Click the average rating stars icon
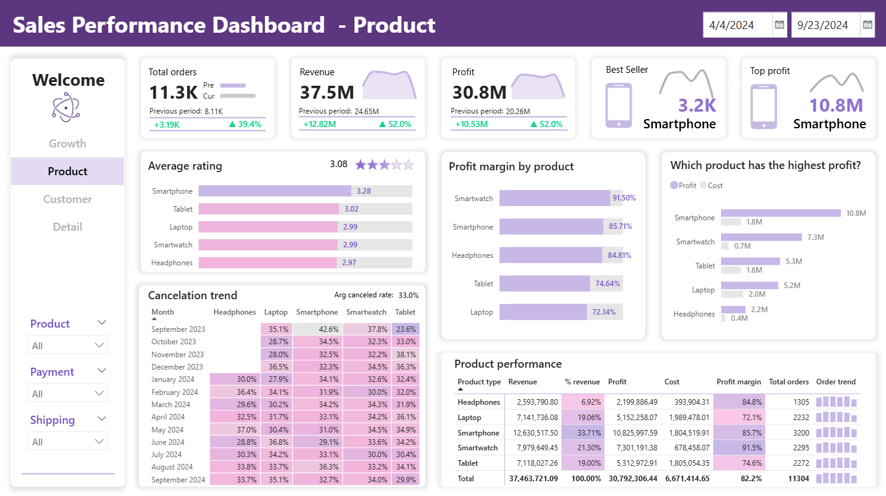The image size is (886, 496). 384,165
